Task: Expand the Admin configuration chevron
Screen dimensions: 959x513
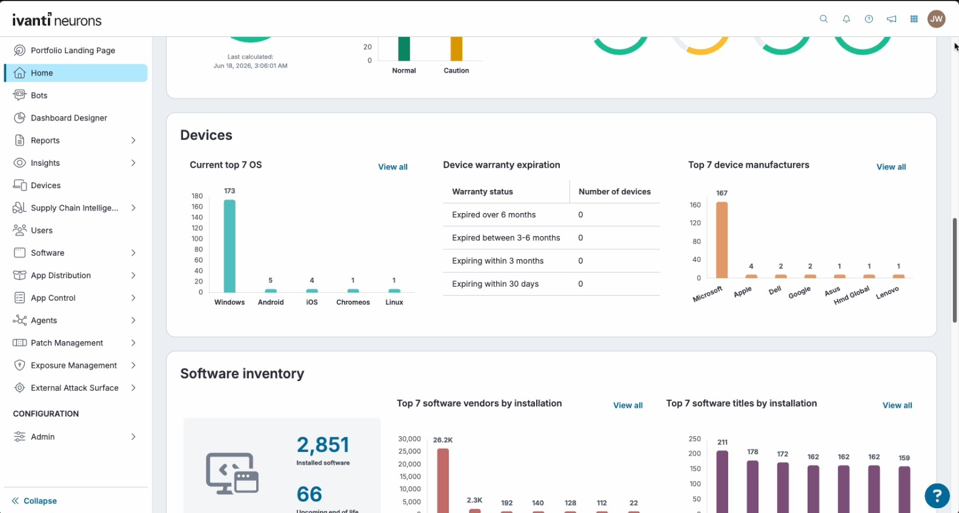Action: [133, 437]
